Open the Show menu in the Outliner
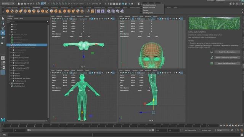Screen dimensions: 244x137 pyautogui.click(x=16, y=19)
